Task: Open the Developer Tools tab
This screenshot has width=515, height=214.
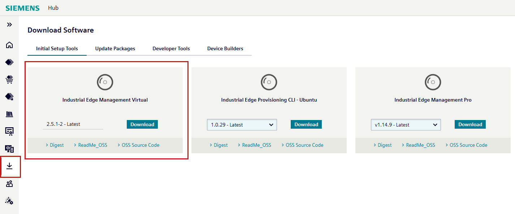Action: (171, 48)
